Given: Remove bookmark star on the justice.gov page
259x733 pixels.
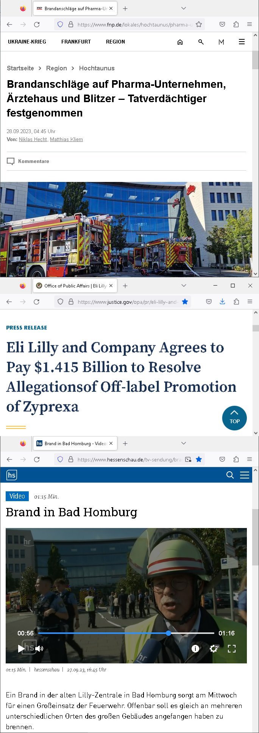Looking at the screenshot, I should [185, 302].
